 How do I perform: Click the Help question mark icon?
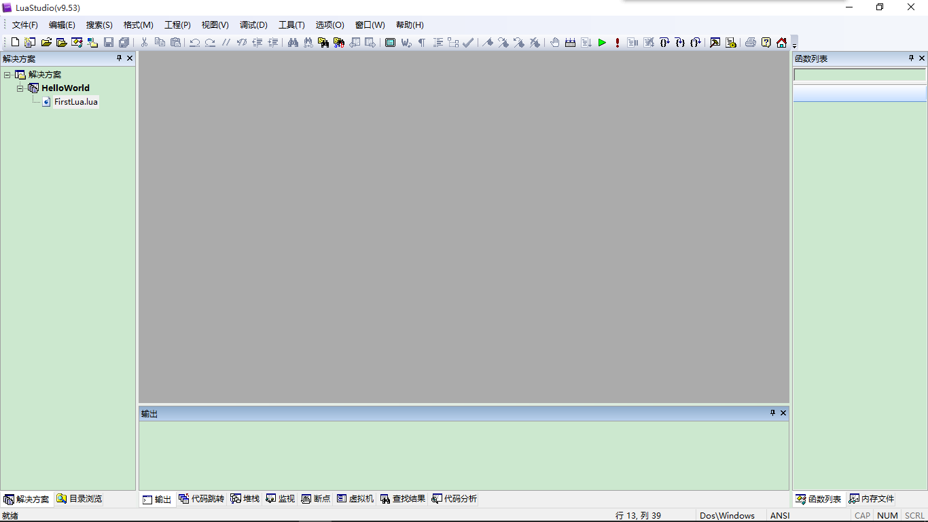pyautogui.click(x=766, y=42)
